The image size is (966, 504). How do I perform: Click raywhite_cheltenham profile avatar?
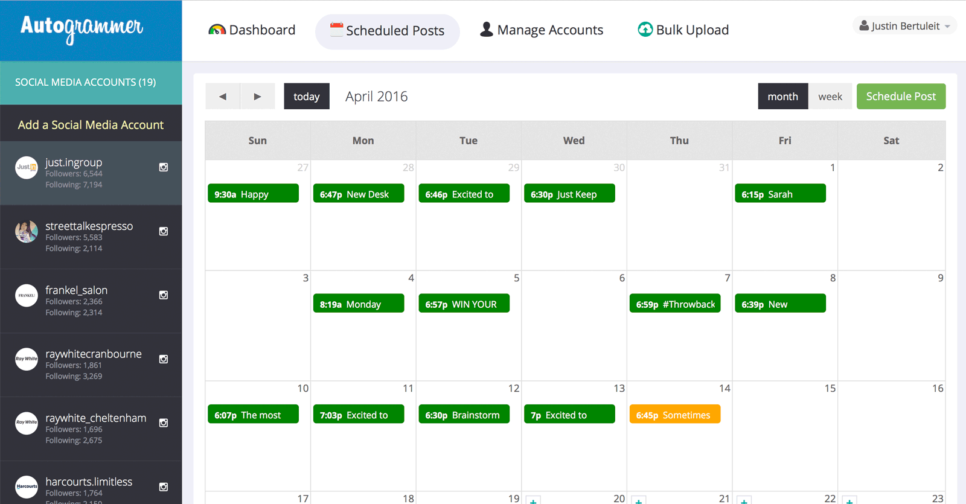[27, 423]
